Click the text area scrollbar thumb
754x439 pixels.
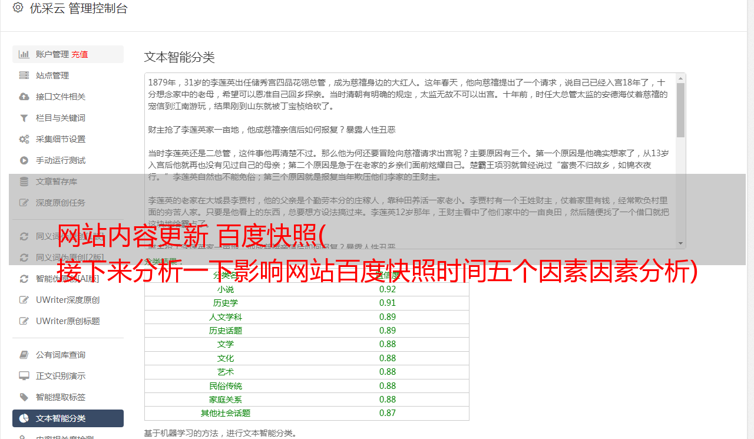tap(681, 110)
